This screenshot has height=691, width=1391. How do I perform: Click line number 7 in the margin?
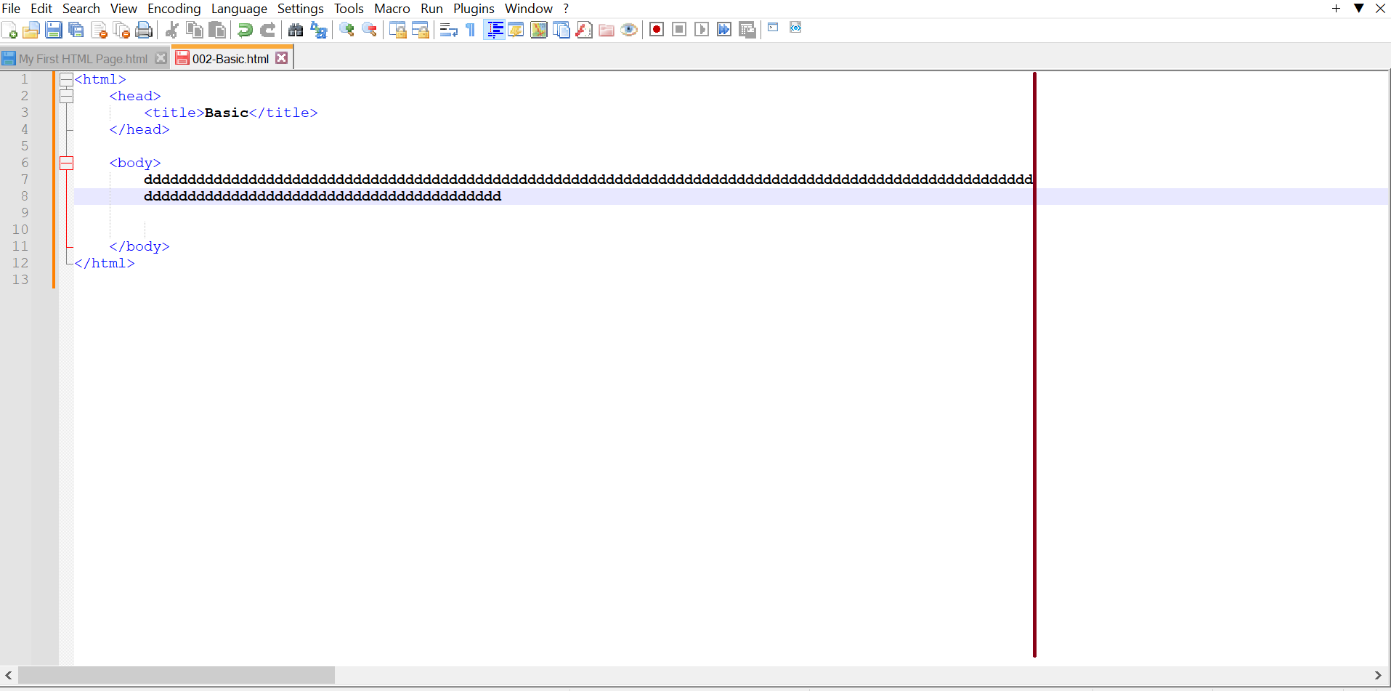pyautogui.click(x=25, y=179)
